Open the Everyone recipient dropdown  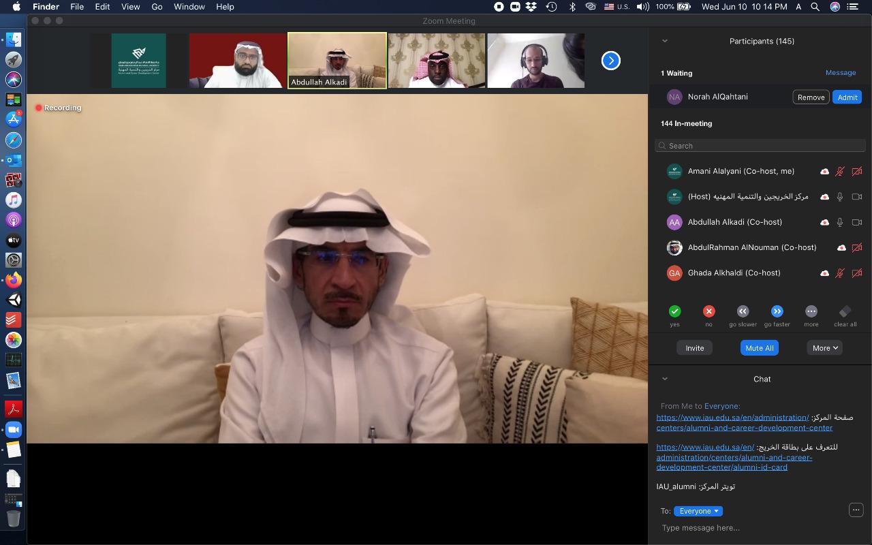698,511
